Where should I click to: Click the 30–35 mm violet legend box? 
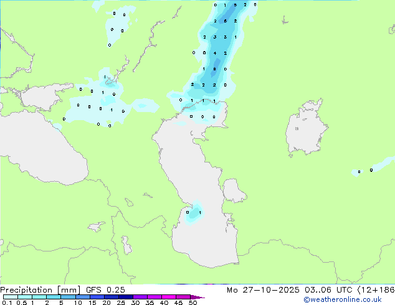pos(140,297)
